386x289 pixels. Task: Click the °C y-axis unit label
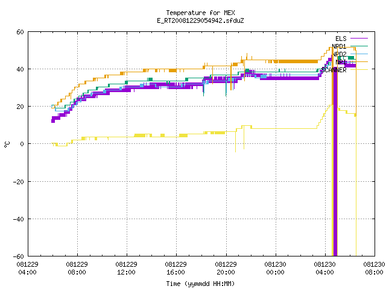coord(7,144)
